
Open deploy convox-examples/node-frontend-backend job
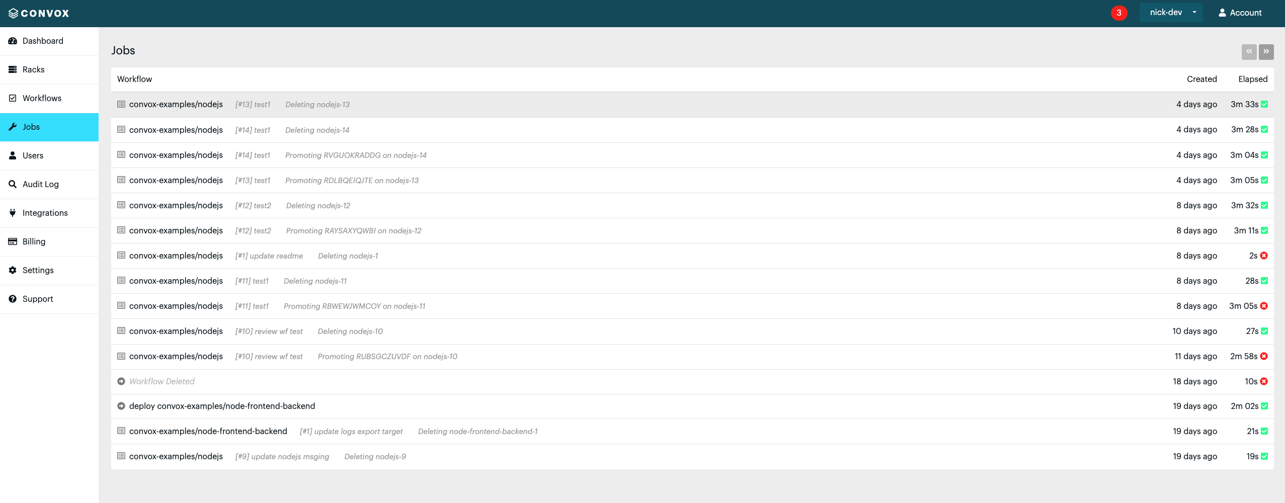[x=693, y=406]
